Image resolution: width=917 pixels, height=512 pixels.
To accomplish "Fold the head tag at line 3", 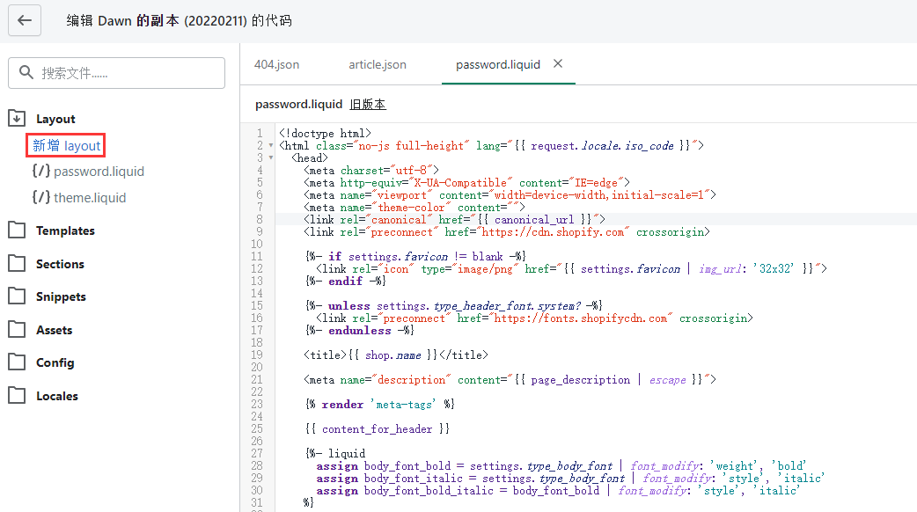I will 270,157.
